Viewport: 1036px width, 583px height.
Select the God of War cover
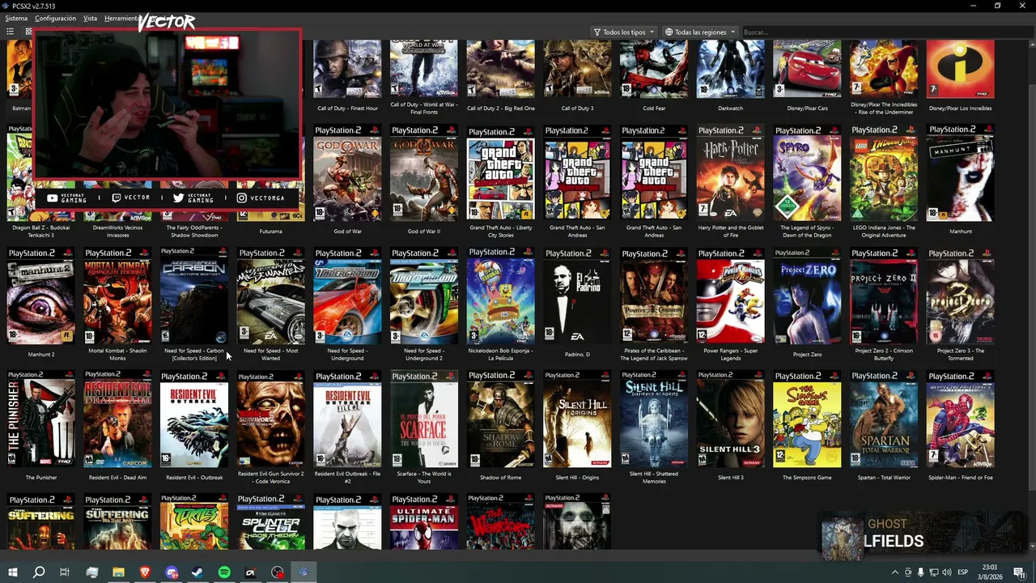347,173
